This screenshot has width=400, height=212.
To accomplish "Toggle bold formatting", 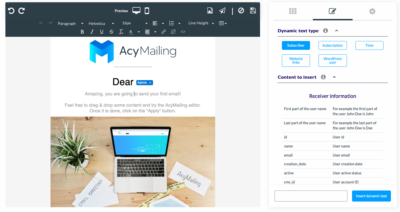I will click(x=82, y=32).
